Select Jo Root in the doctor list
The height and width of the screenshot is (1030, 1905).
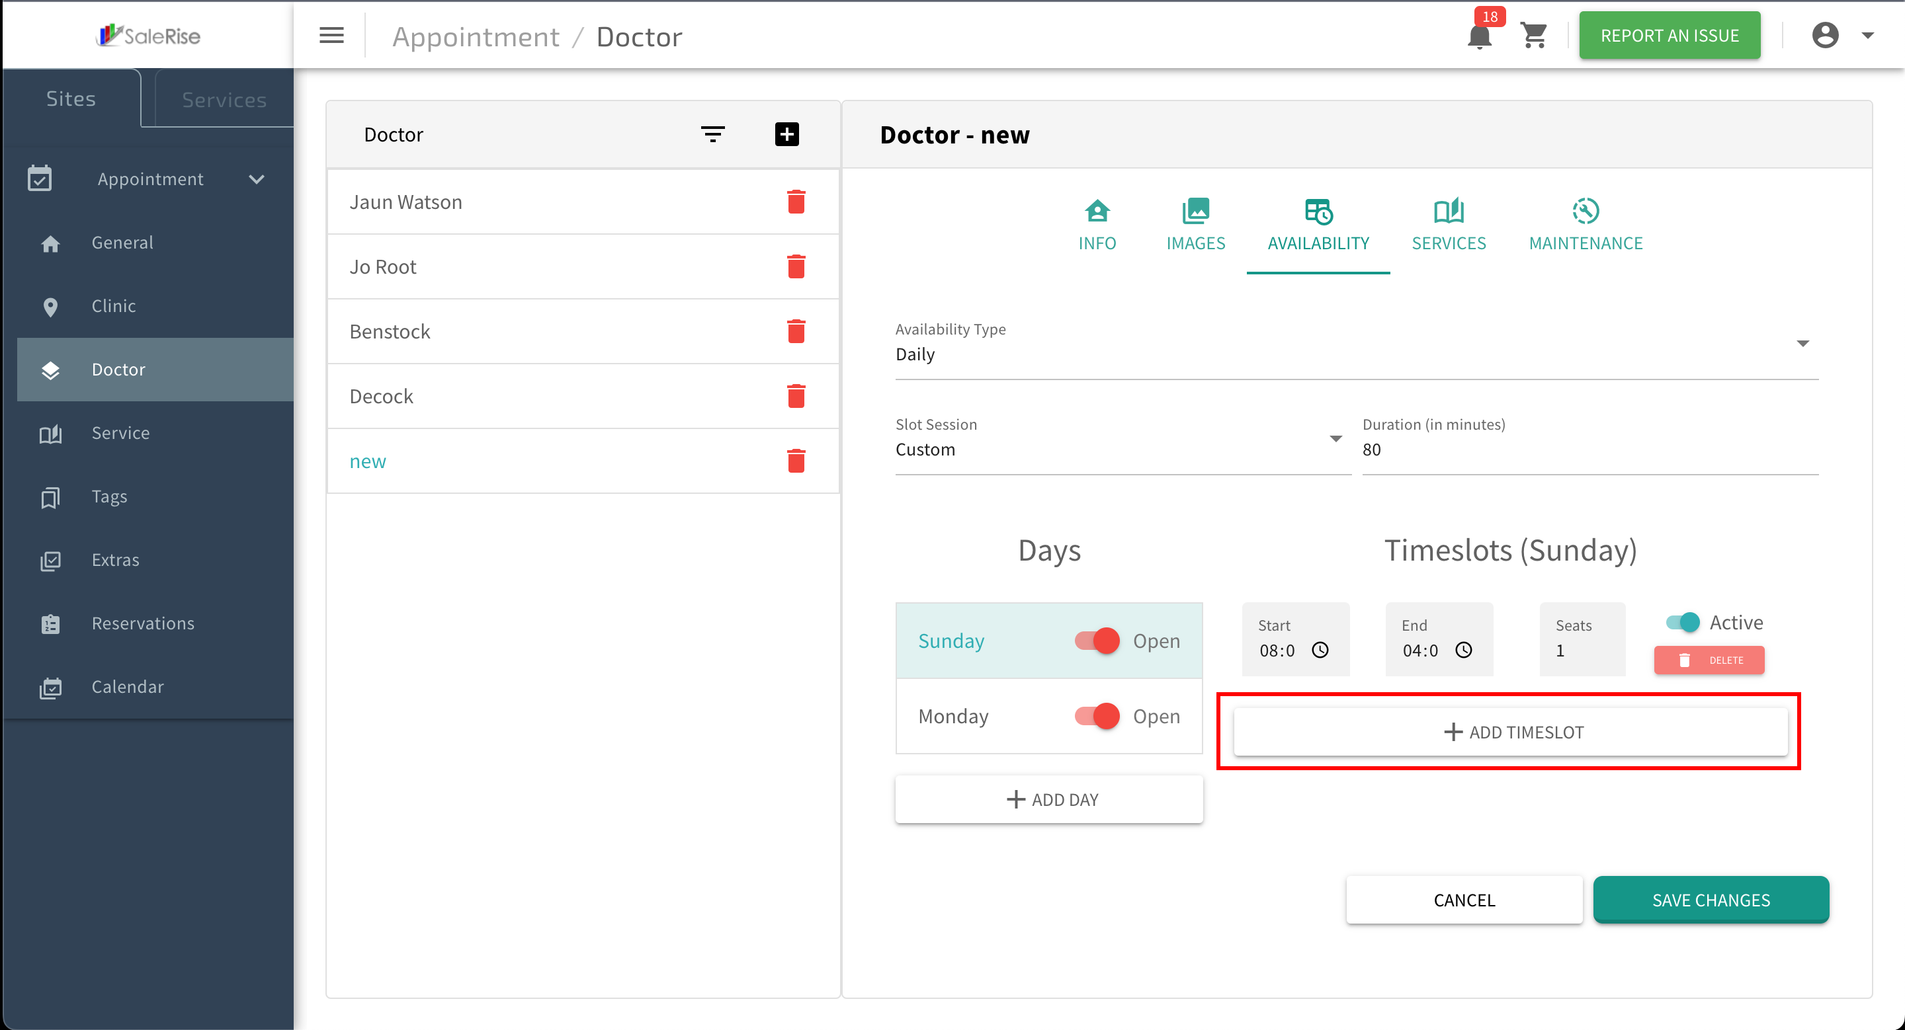(583, 266)
